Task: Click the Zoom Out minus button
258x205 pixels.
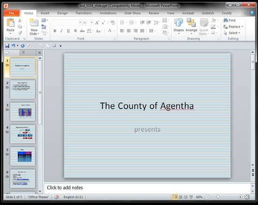Action: click(207, 197)
